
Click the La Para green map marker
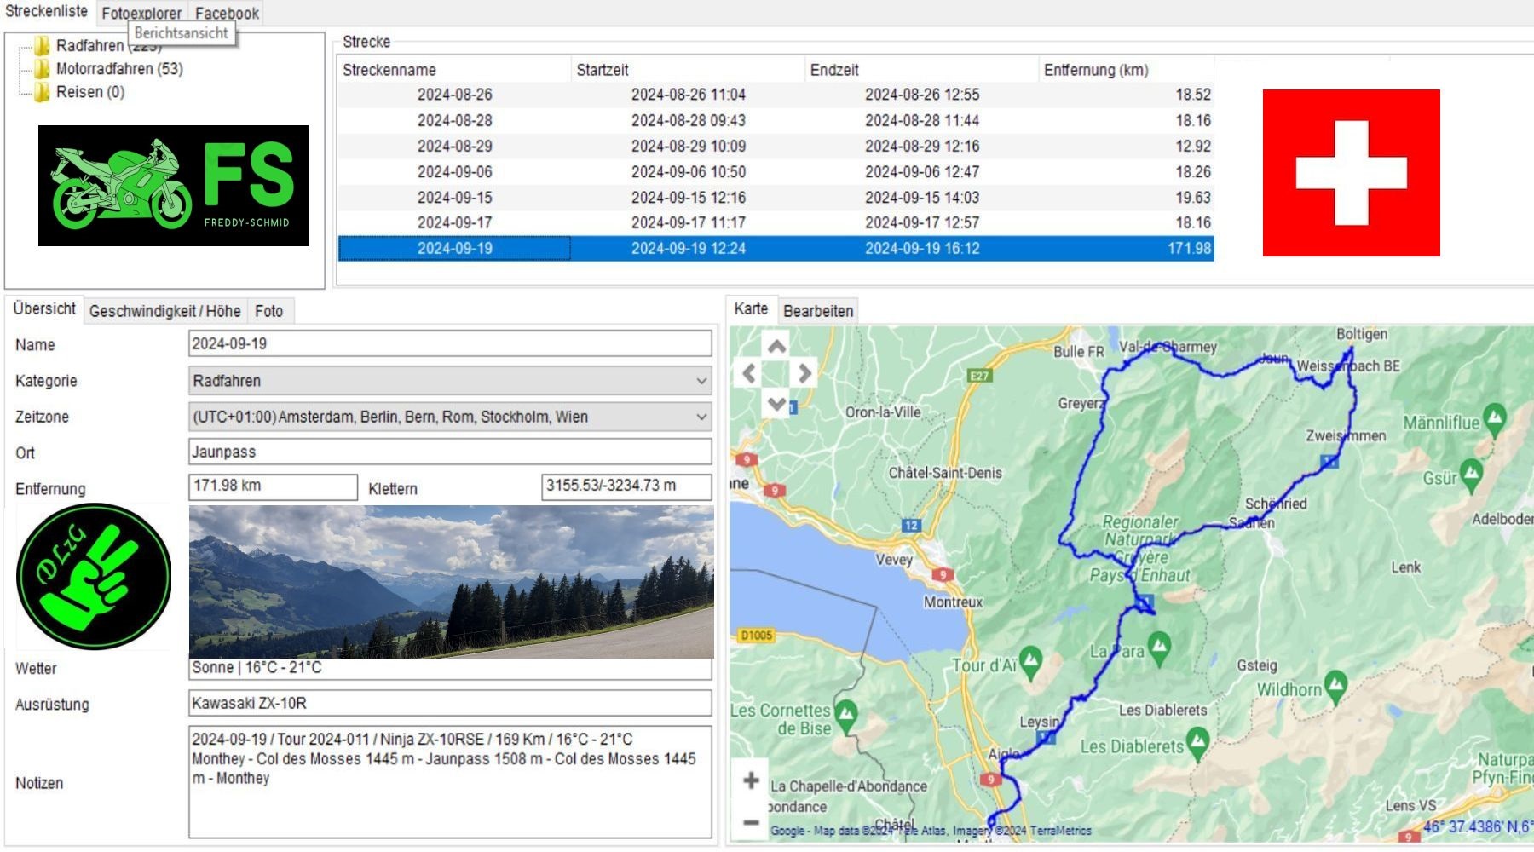point(1159,648)
